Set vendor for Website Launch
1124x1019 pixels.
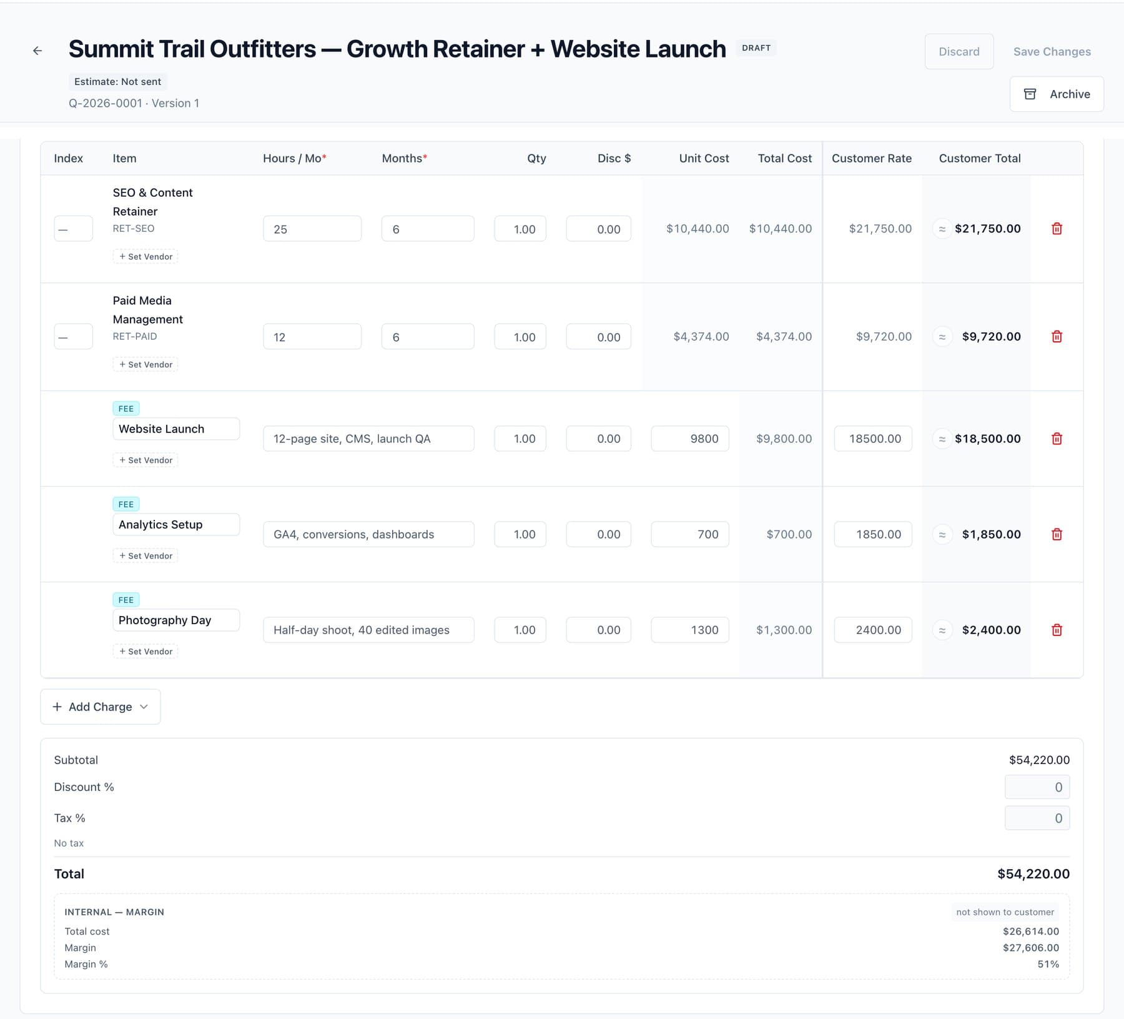pos(145,460)
